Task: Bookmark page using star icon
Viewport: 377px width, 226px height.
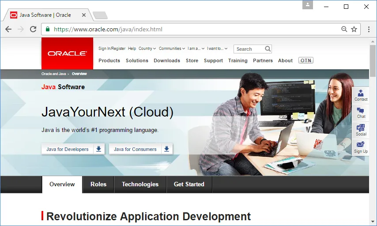Action: [354, 29]
